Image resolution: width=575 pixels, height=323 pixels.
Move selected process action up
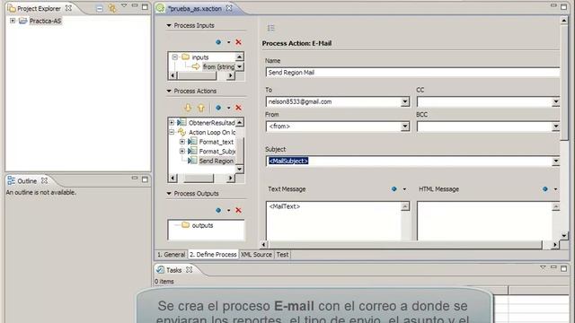pos(200,108)
